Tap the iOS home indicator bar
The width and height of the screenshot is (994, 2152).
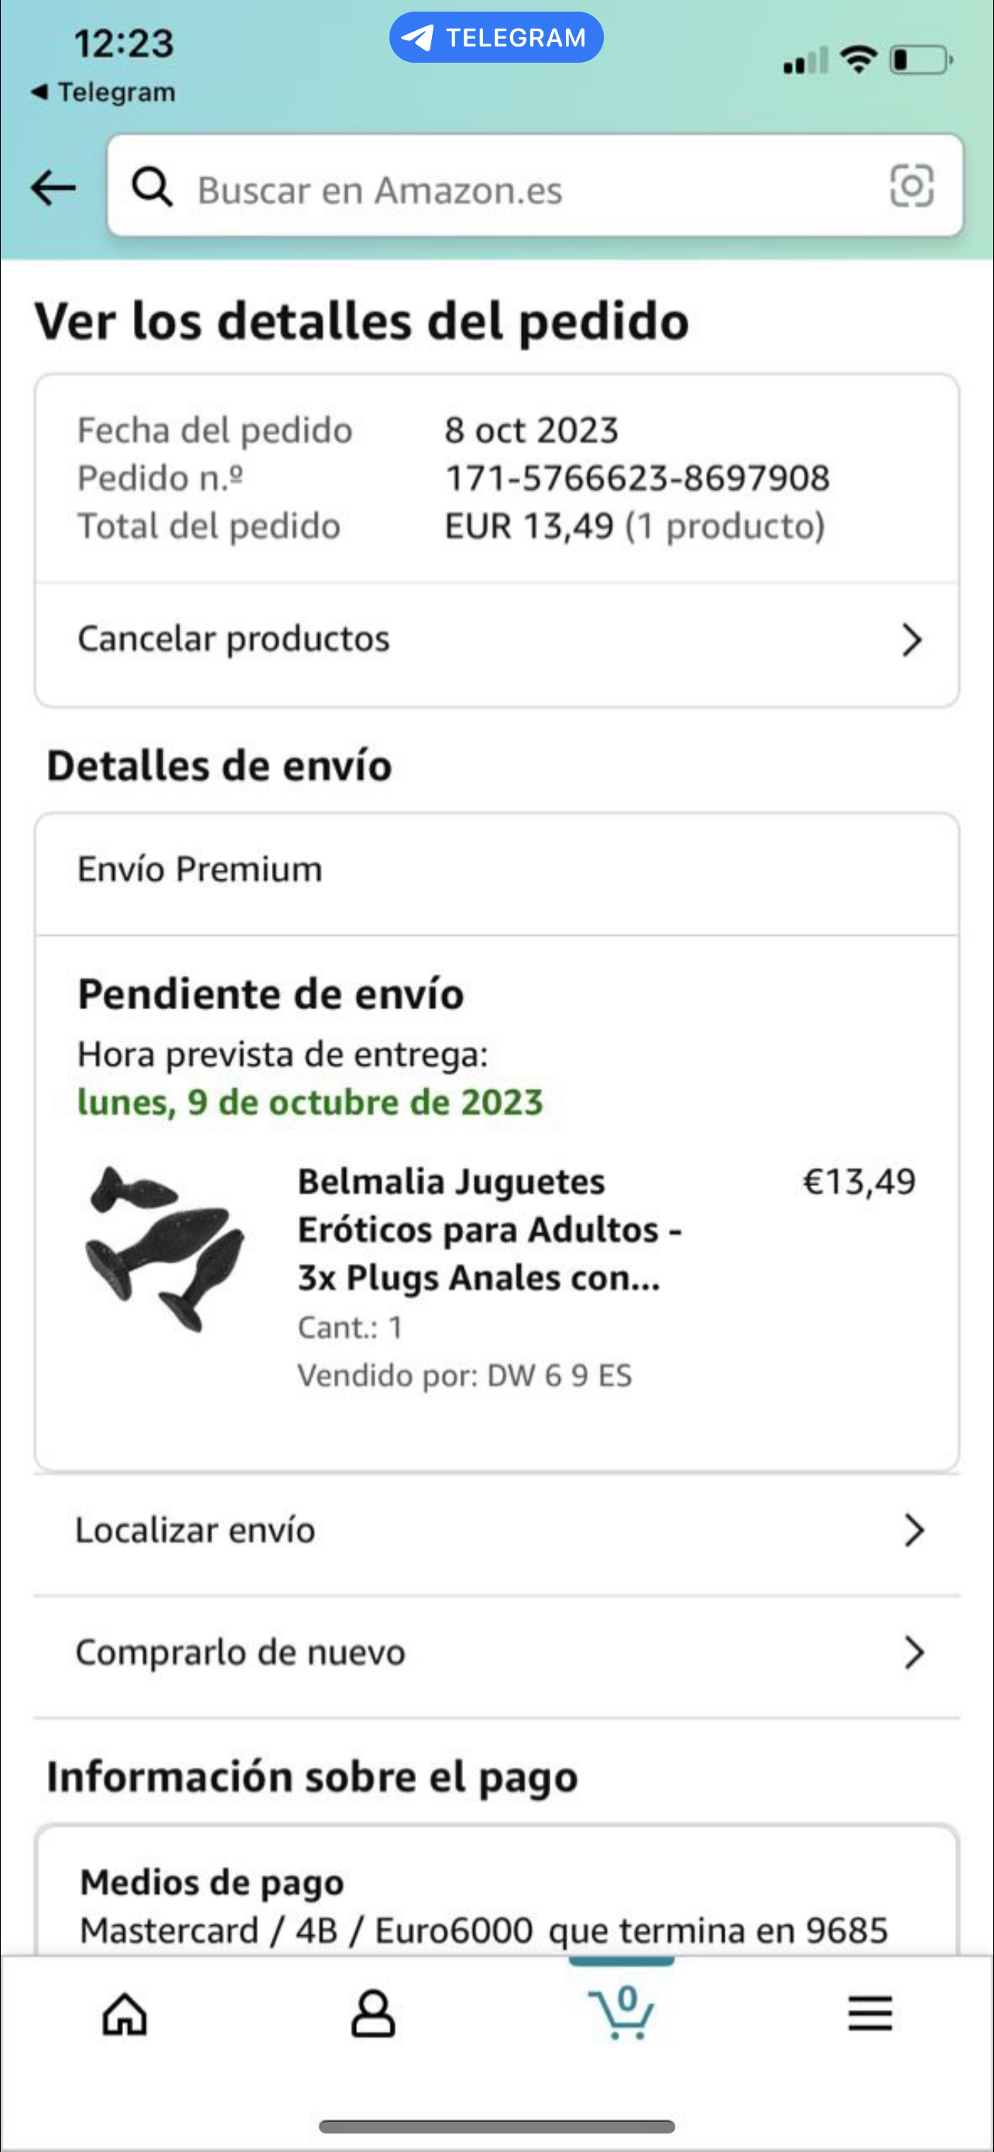[496, 2126]
